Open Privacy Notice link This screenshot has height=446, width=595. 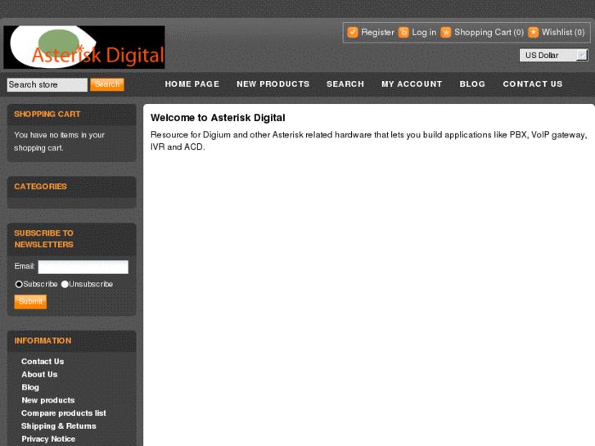pyautogui.click(x=48, y=439)
